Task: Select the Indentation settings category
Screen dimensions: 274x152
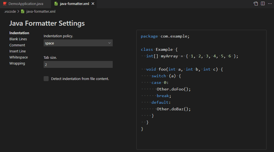Action: [x=19, y=33]
